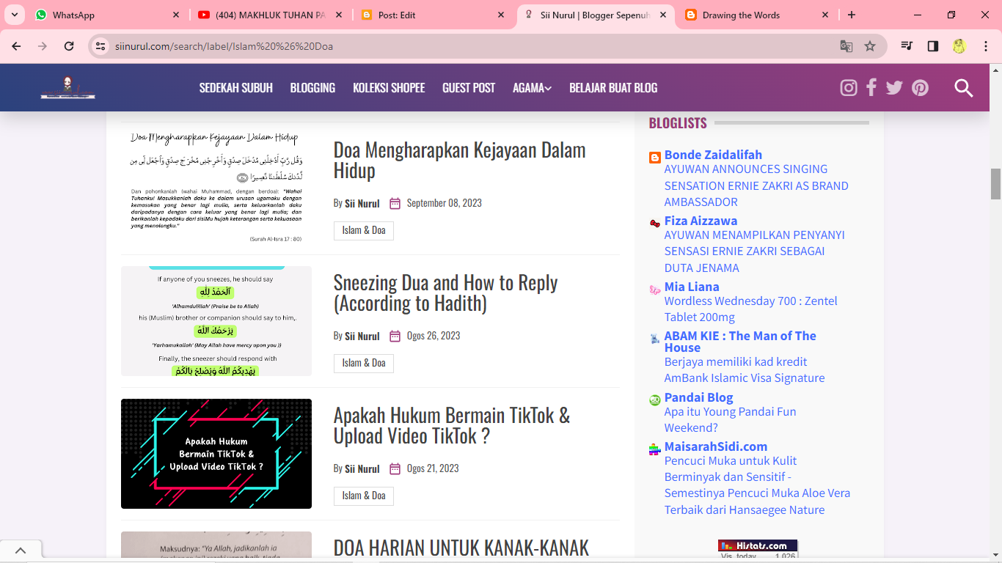Open BLOGGING menu item
Image resolution: width=1002 pixels, height=563 pixels.
pyautogui.click(x=312, y=88)
